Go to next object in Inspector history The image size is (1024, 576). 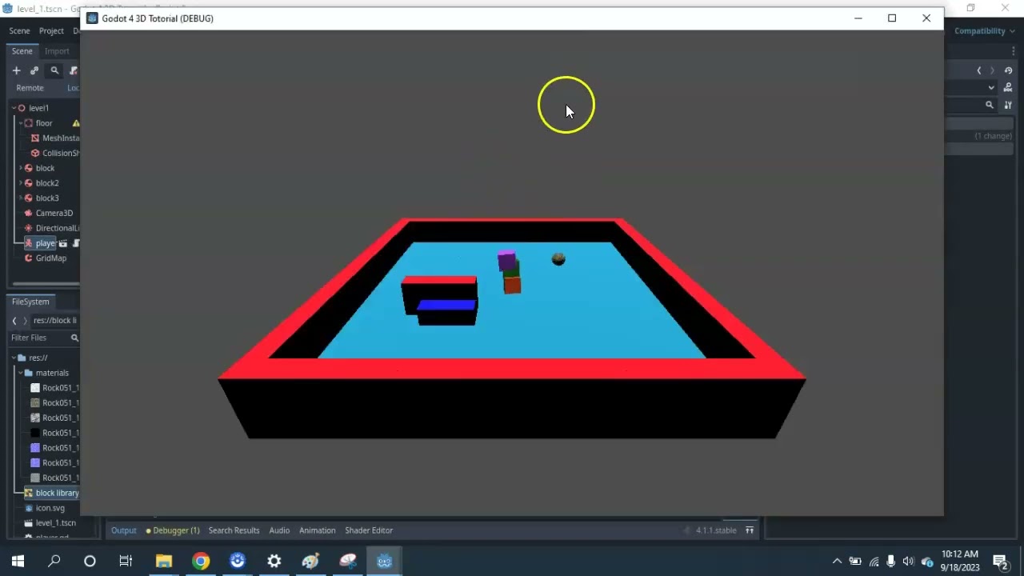(x=992, y=70)
